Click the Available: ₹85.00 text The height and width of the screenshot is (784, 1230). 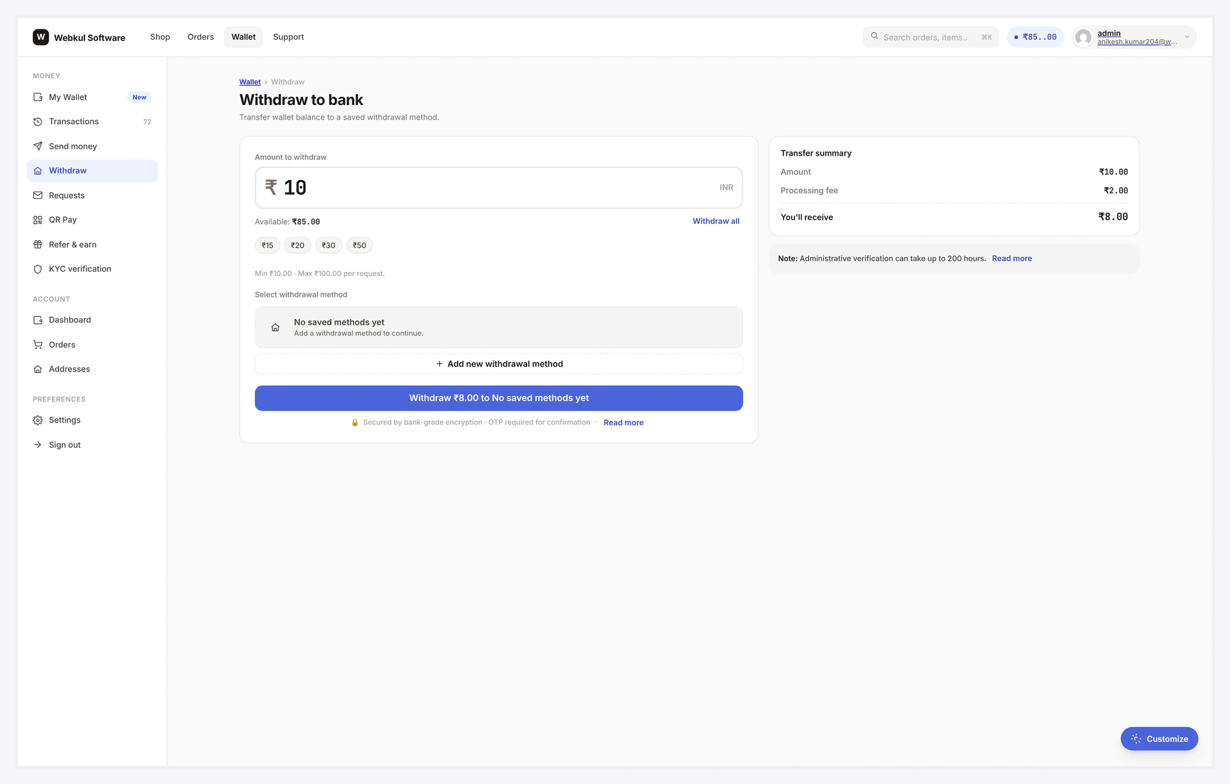[x=287, y=222]
